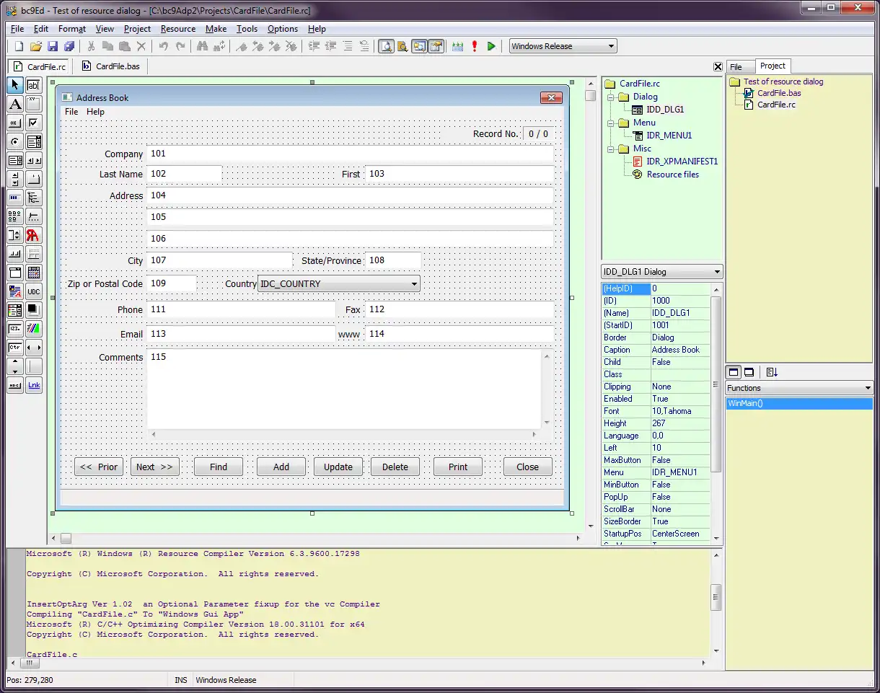Toggle first view button above Functions list

(734, 372)
